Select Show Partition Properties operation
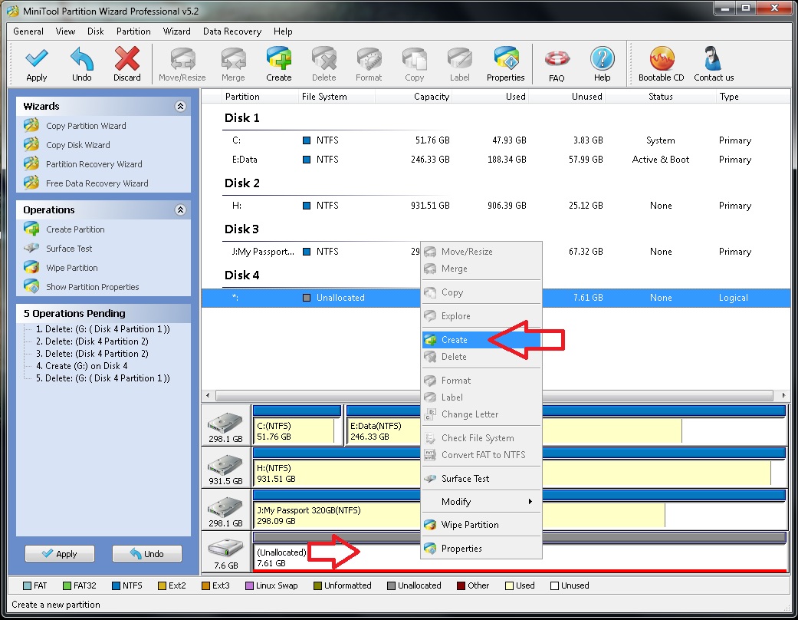Viewport: 798px width, 620px height. tap(93, 287)
